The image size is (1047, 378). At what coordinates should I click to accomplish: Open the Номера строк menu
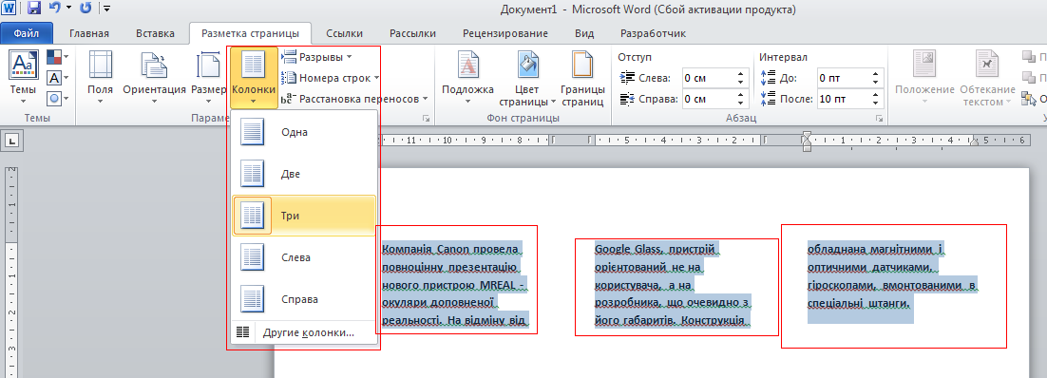coord(331,78)
